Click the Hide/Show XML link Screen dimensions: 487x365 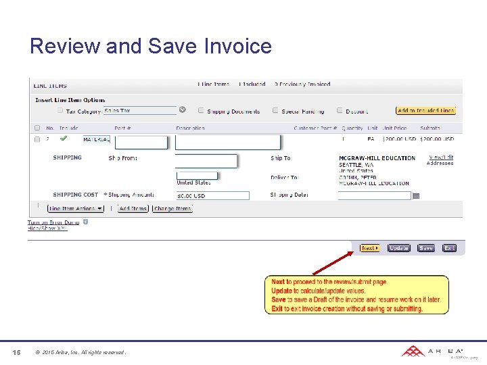click(x=47, y=228)
